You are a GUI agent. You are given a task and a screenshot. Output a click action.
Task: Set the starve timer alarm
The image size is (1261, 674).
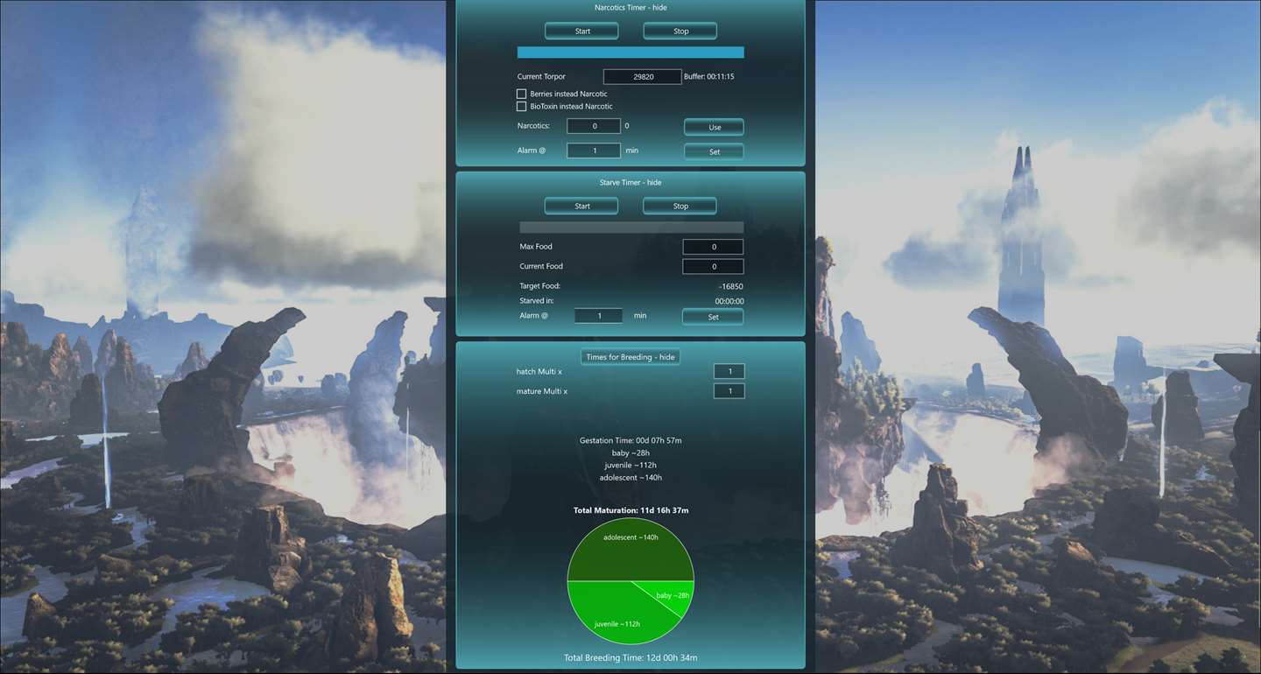713,317
